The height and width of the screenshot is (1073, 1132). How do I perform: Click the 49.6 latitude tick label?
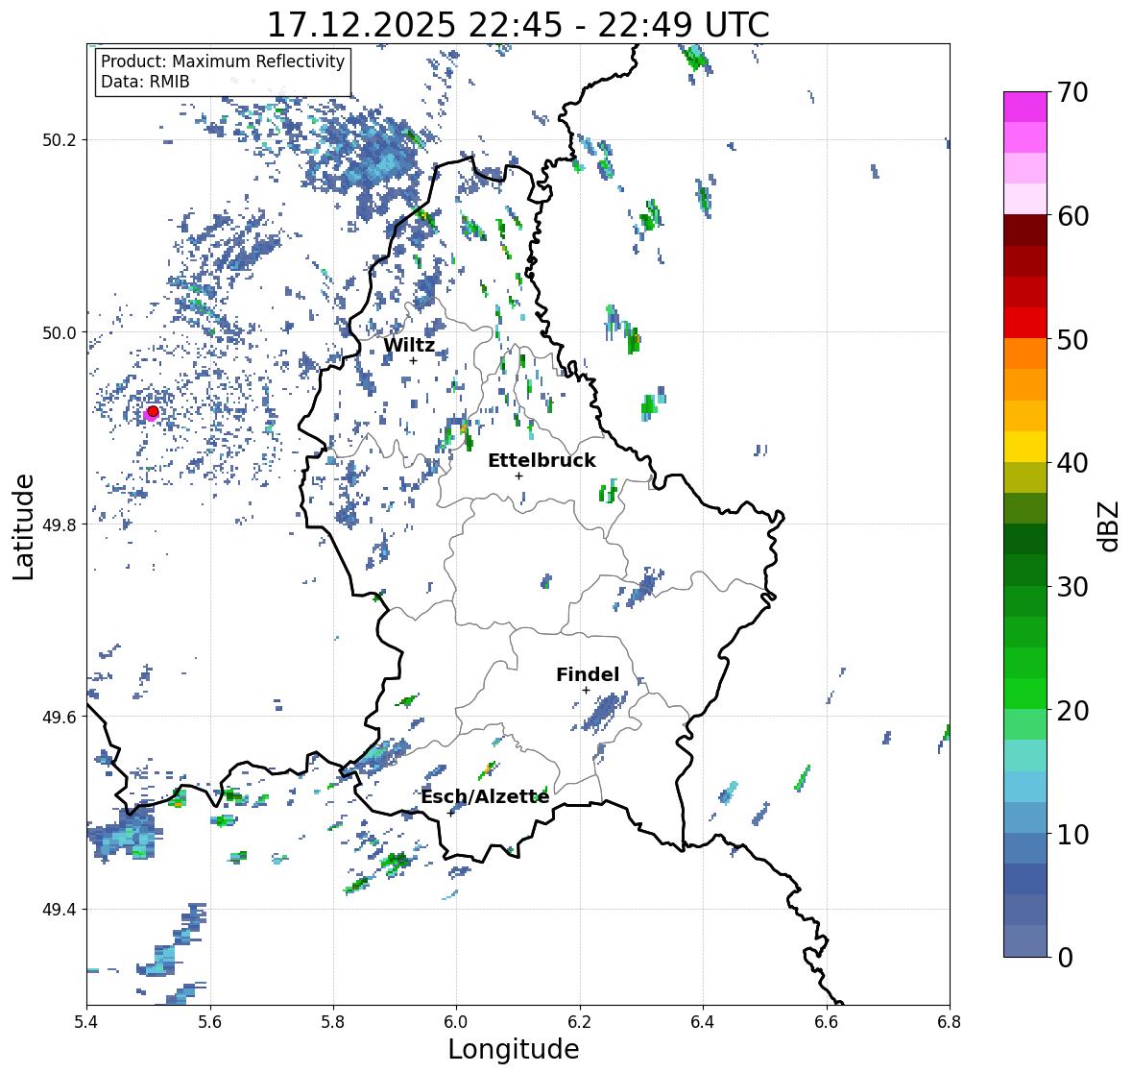click(x=60, y=717)
